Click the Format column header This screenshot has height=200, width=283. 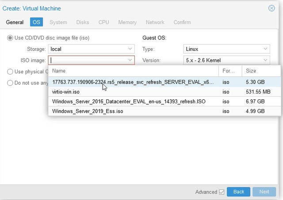pyautogui.click(x=230, y=71)
